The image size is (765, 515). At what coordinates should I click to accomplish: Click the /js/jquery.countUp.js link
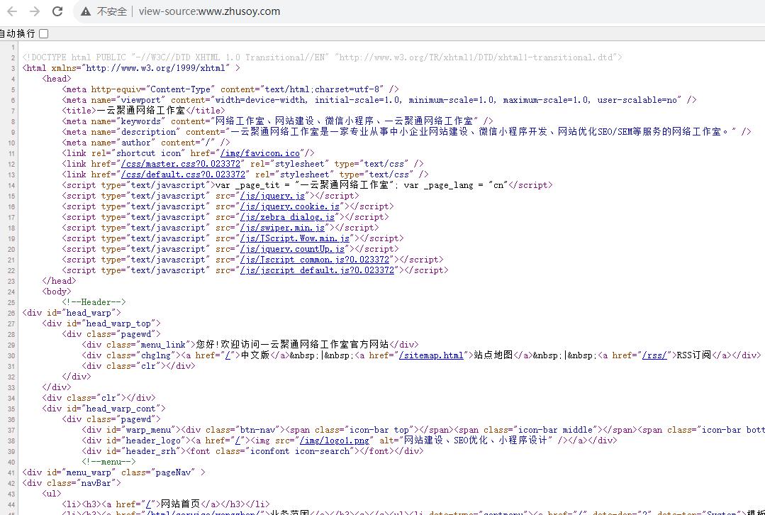(292, 250)
